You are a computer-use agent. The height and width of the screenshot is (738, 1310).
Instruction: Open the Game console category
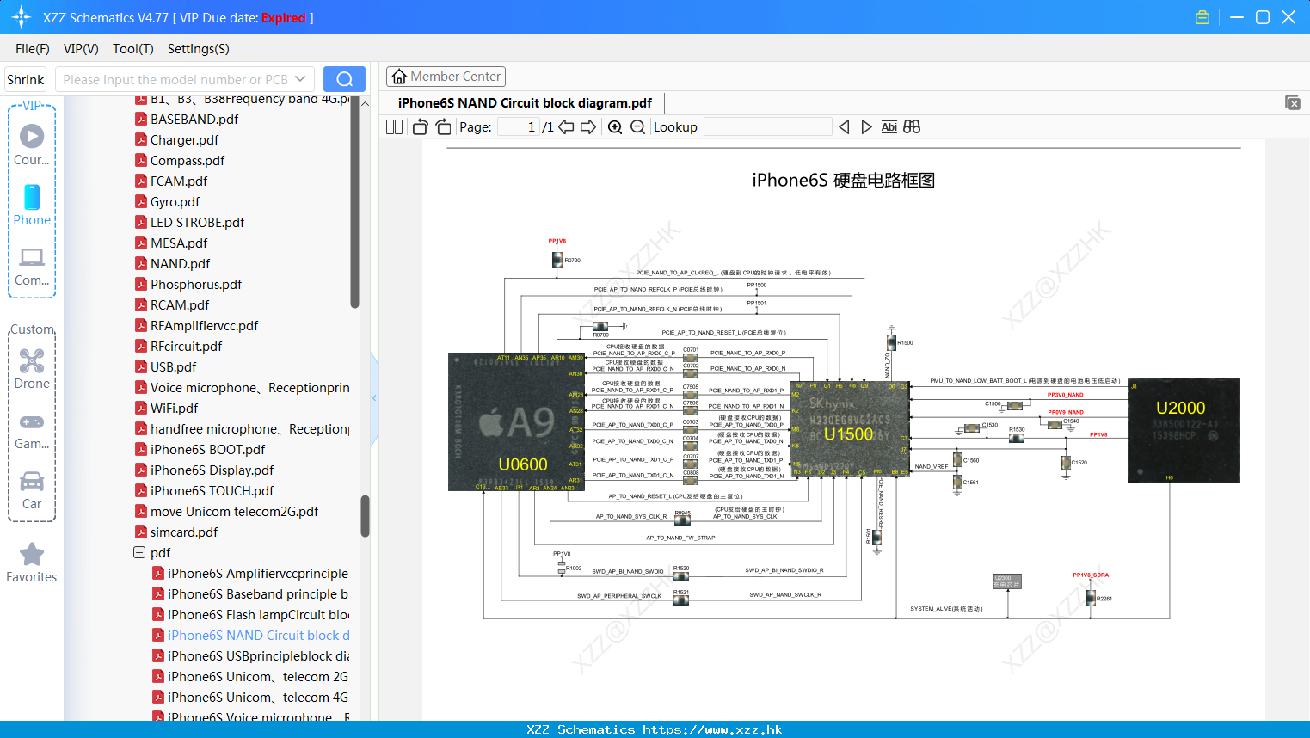tap(32, 430)
